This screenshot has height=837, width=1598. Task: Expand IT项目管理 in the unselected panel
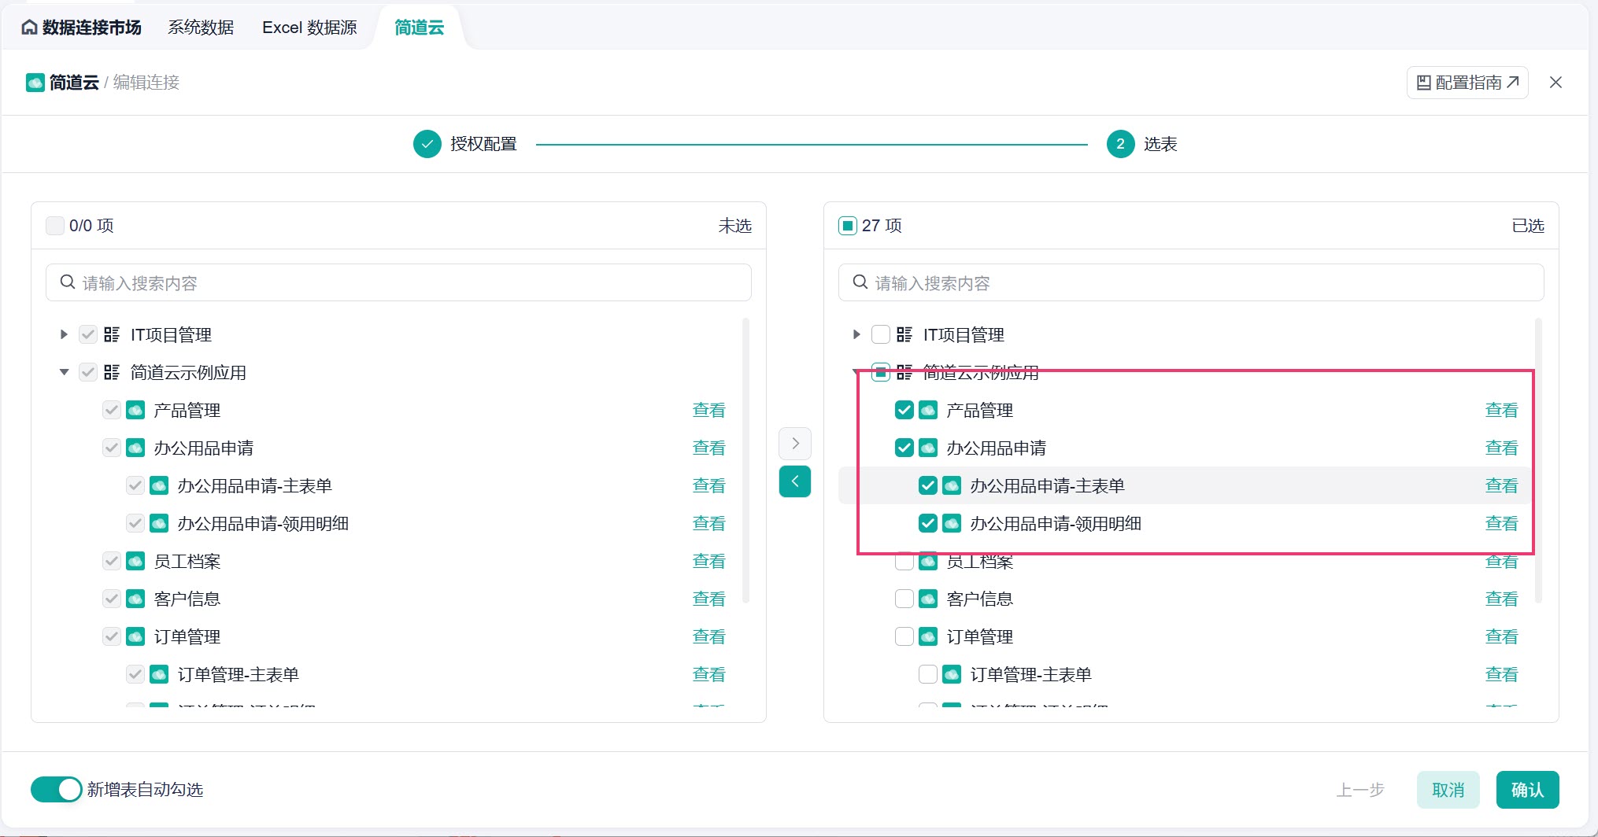64,334
